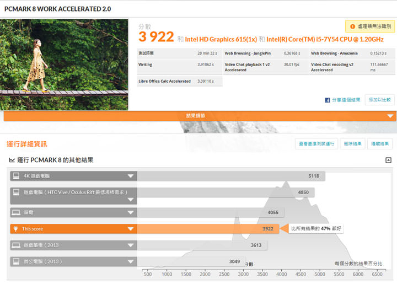Collapse the other results panel with the caret box
This screenshot has width=397, height=284.
(388, 160)
